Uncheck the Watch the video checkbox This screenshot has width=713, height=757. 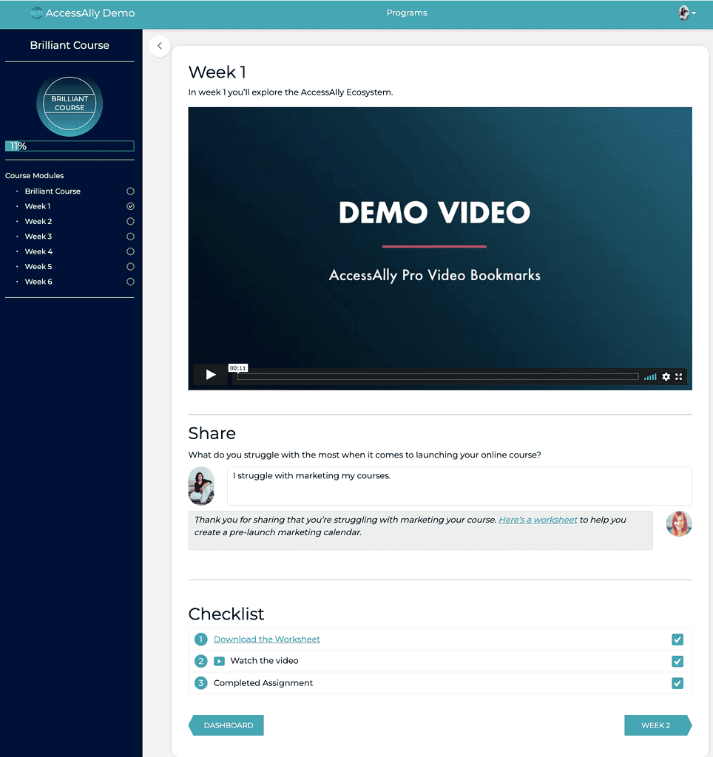[677, 661]
